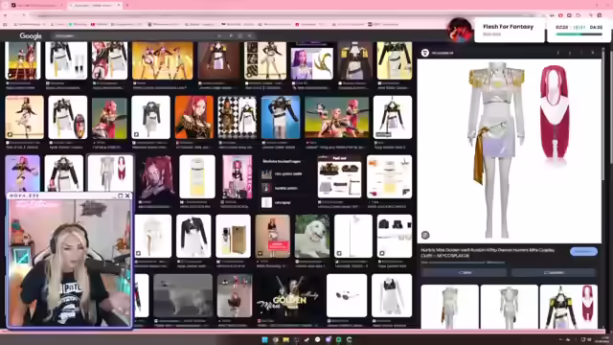Close the active browser tab
This screenshot has width=613, height=345.
point(119,5)
